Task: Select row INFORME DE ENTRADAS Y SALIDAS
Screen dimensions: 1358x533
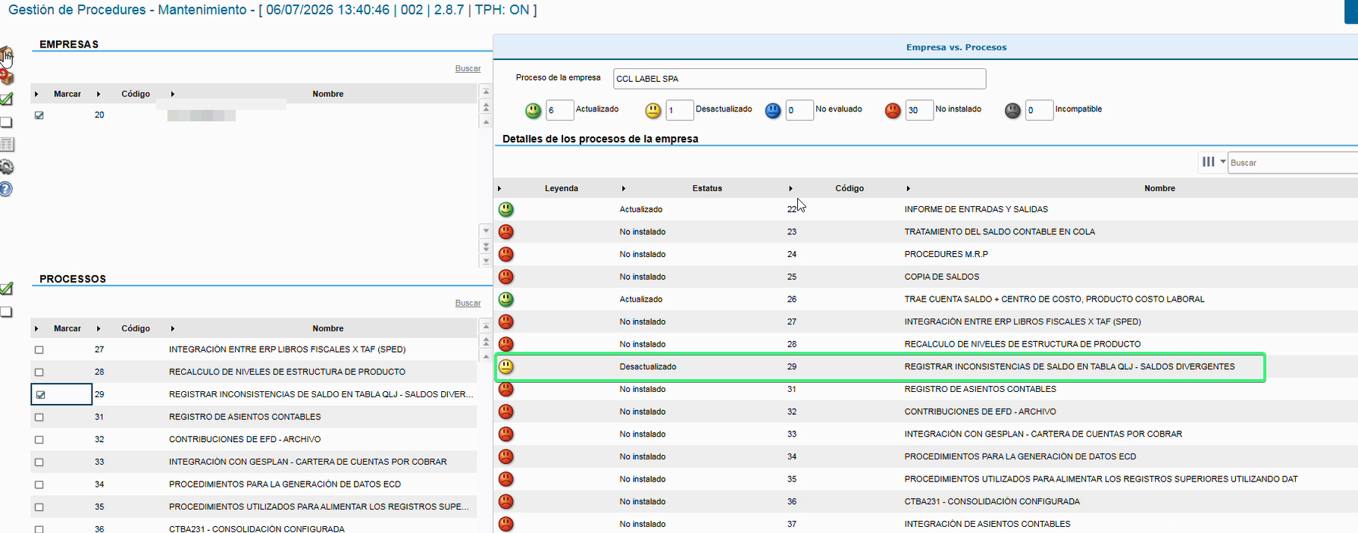Action: 925,209
